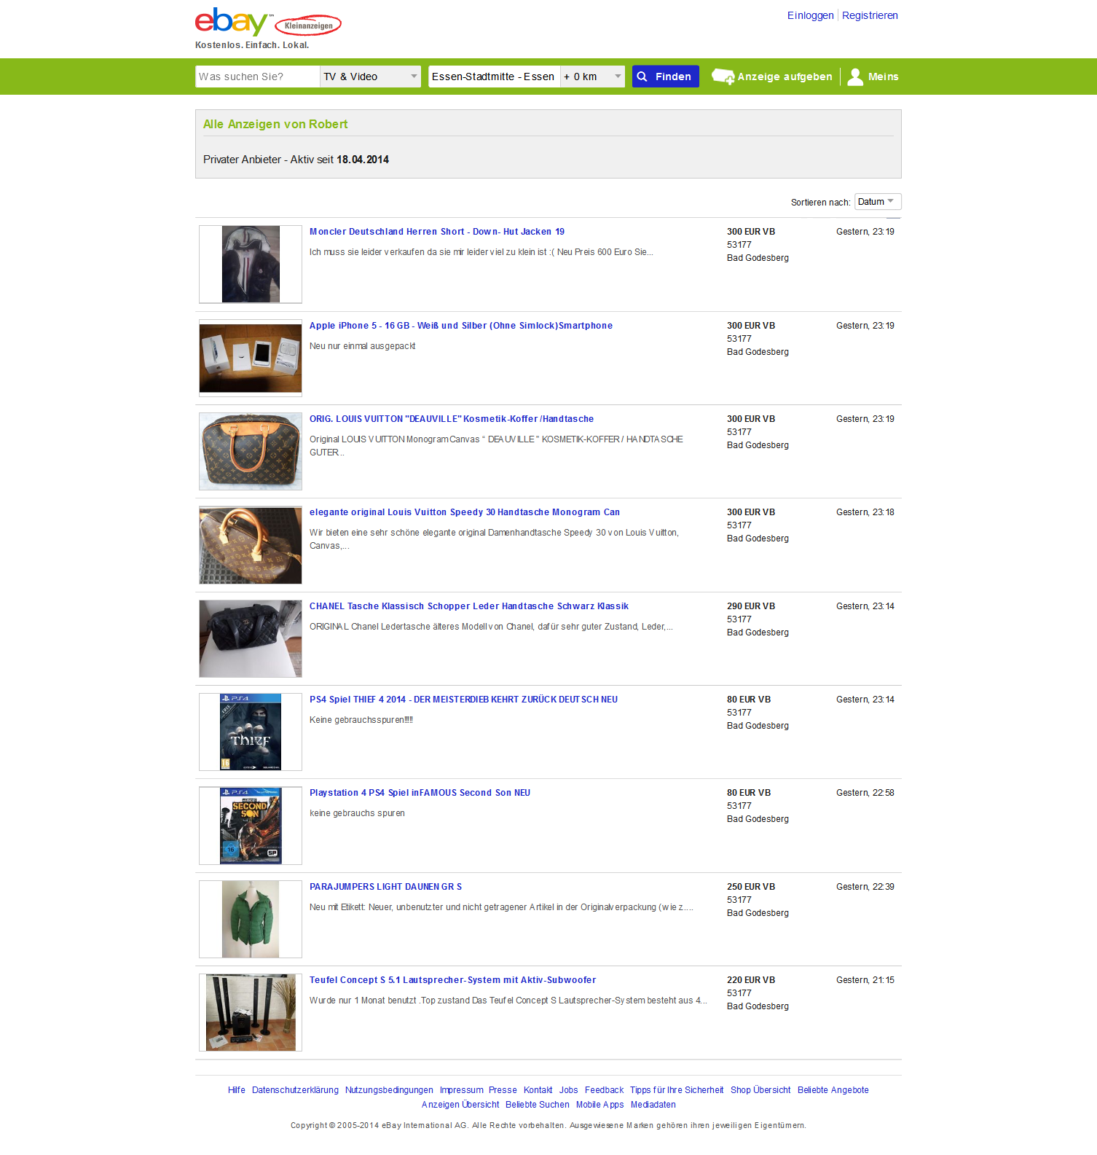Open the green Parajumpers jacket thumbnail
Image resolution: width=1097 pixels, height=1155 pixels.
tap(251, 919)
